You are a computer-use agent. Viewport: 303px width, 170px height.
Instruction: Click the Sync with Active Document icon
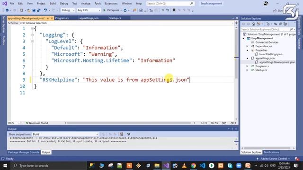pyautogui.click(x=276, y=24)
